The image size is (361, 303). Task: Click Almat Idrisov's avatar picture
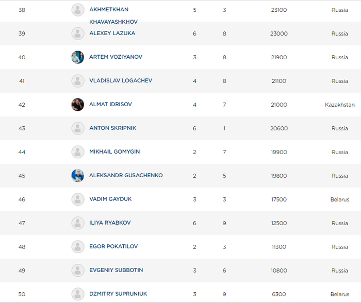[77, 105]
